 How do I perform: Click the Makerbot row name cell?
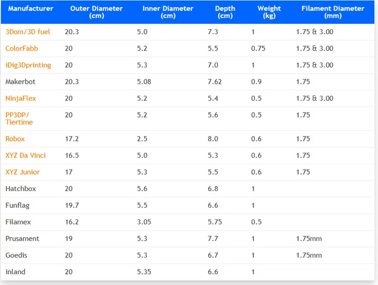pos(21,82)
